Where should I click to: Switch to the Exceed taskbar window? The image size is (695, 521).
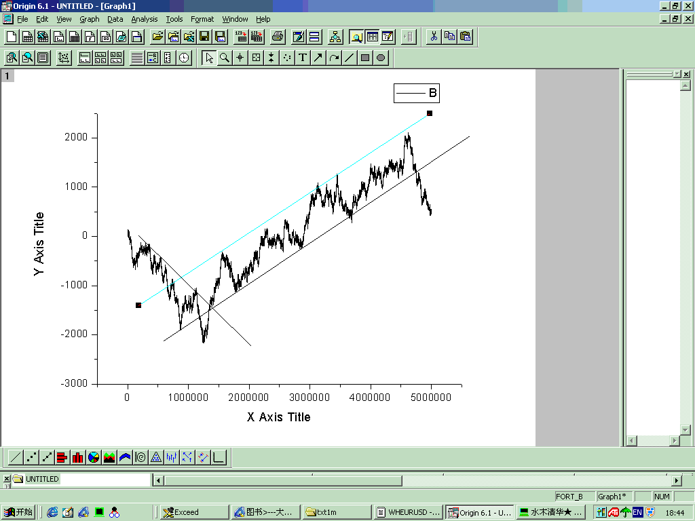click(x=193, y=512)
